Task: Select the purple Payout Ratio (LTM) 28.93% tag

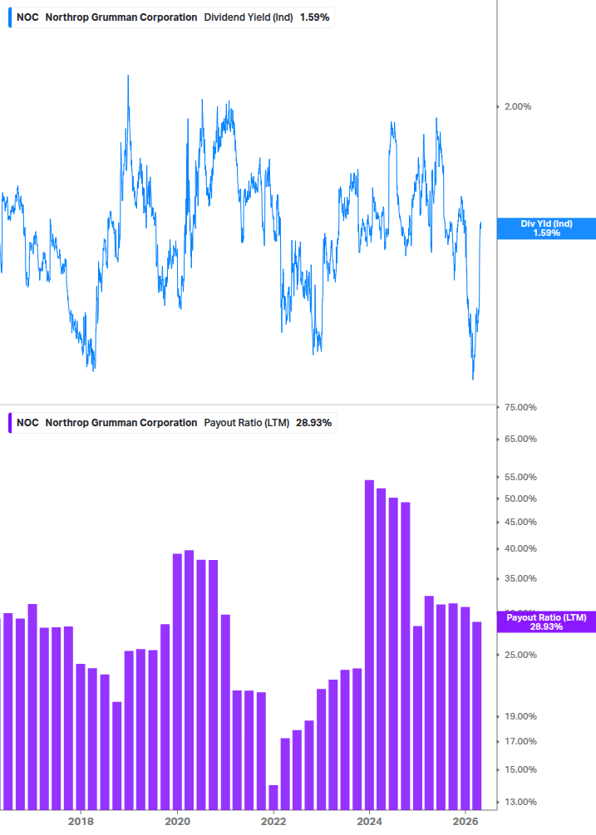Action: [546, 622]
